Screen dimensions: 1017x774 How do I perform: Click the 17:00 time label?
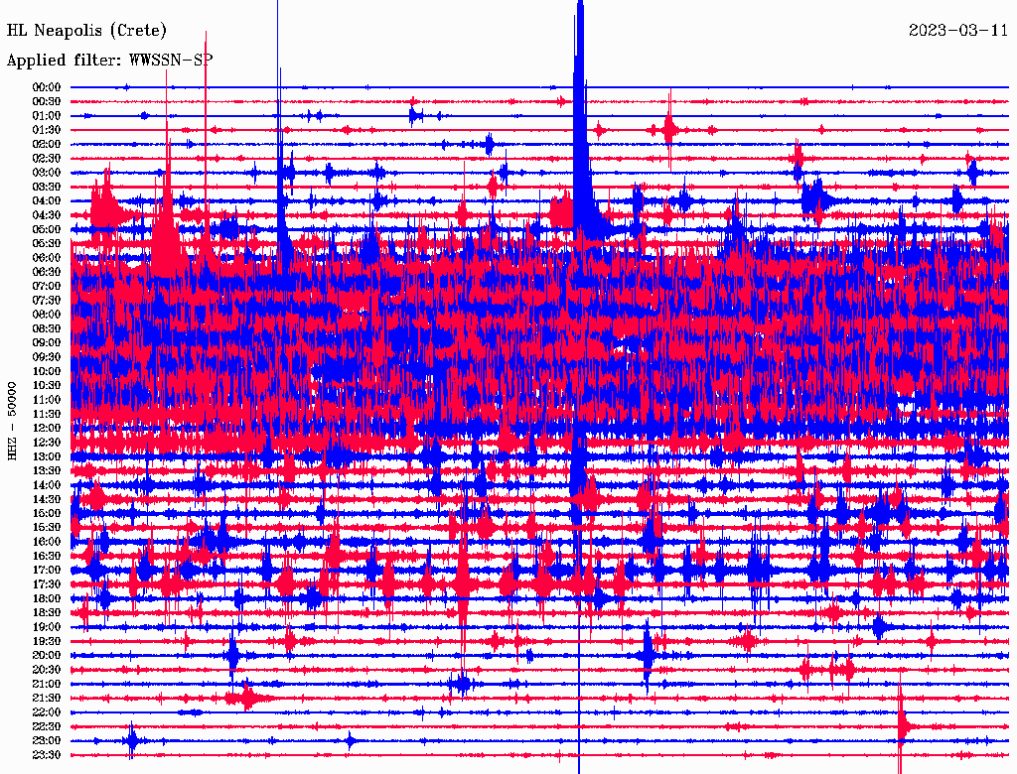click(47, 570)
